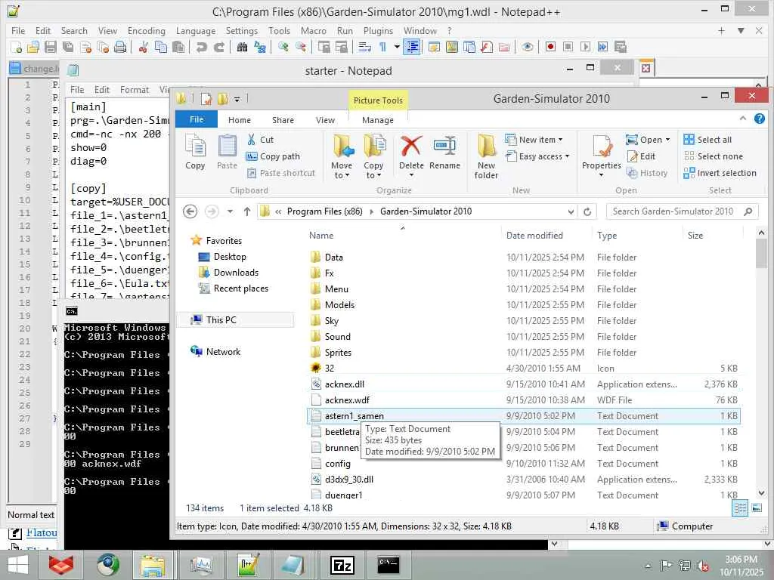Open address bar history dropdown arrow
This screenshot has width=774, height=580.
click(x=571, y=211)
